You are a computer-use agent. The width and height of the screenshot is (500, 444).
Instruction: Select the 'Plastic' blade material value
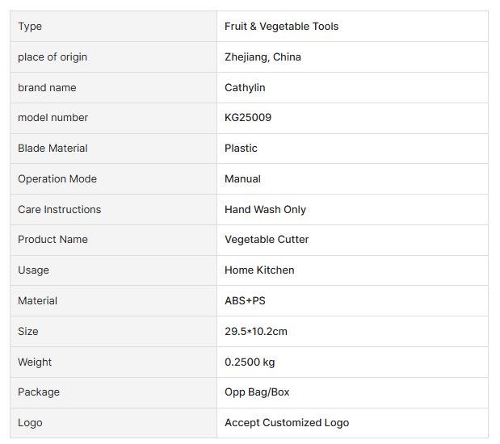pyautogui.click(x=241, y=149)
